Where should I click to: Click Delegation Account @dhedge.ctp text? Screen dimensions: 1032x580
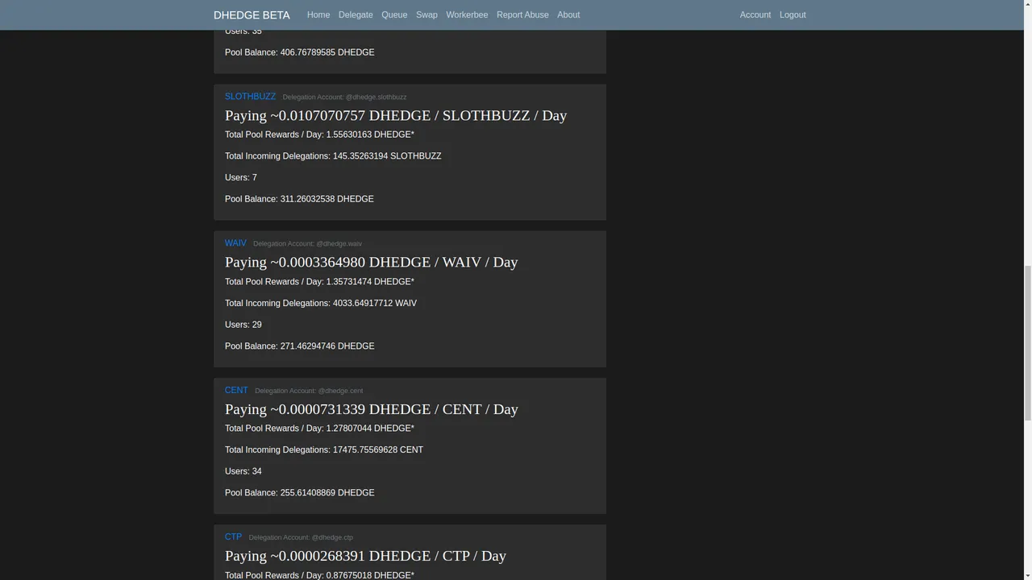tap(301, 537)
